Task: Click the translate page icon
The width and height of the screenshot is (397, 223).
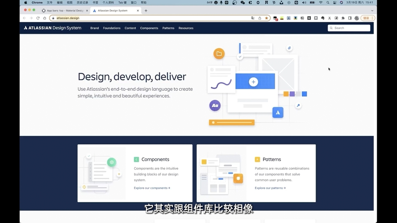Action: (x=252, y=18)
